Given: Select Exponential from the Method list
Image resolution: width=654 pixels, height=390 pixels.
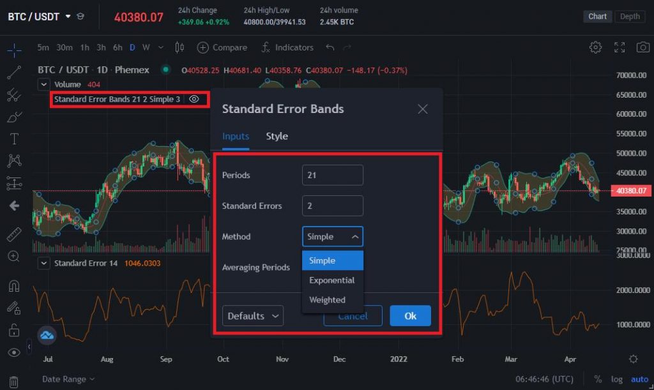Looking at the screenshot, I should click(x=332, y=280).
